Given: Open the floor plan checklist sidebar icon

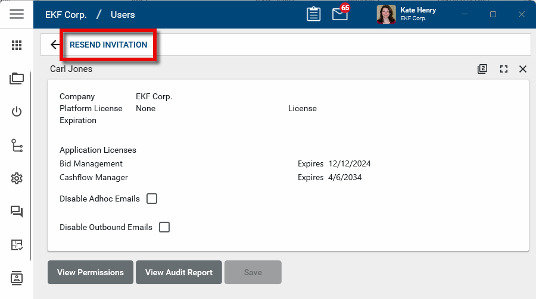Looking at the screenshot, I should point(17,245).
